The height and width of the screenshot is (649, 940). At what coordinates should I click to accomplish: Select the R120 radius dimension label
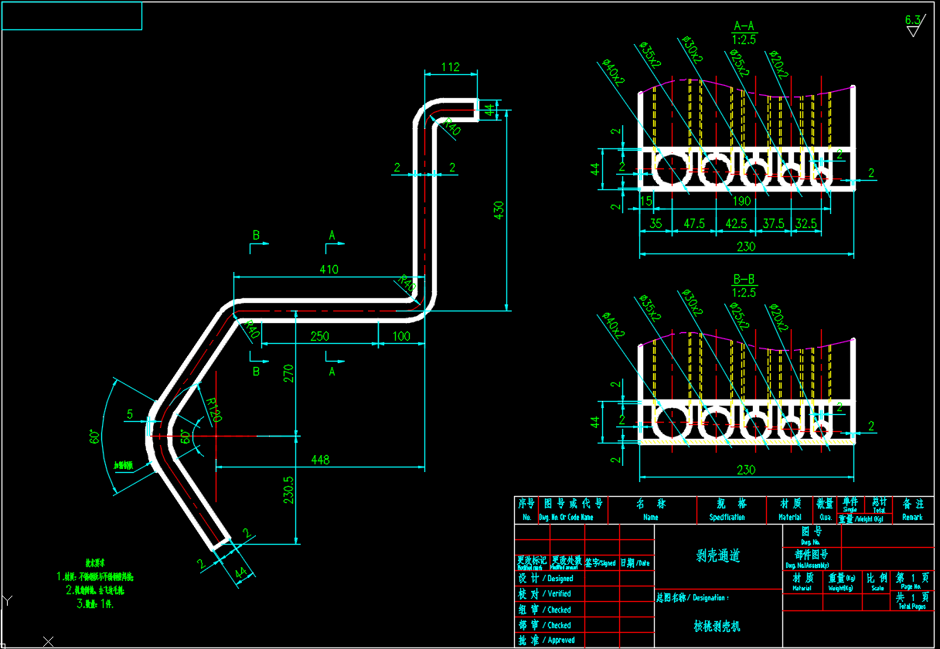click(214, 408)
